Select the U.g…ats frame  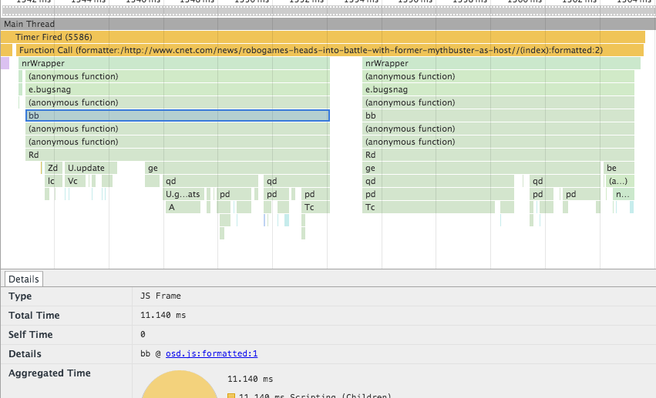(183, 194)
